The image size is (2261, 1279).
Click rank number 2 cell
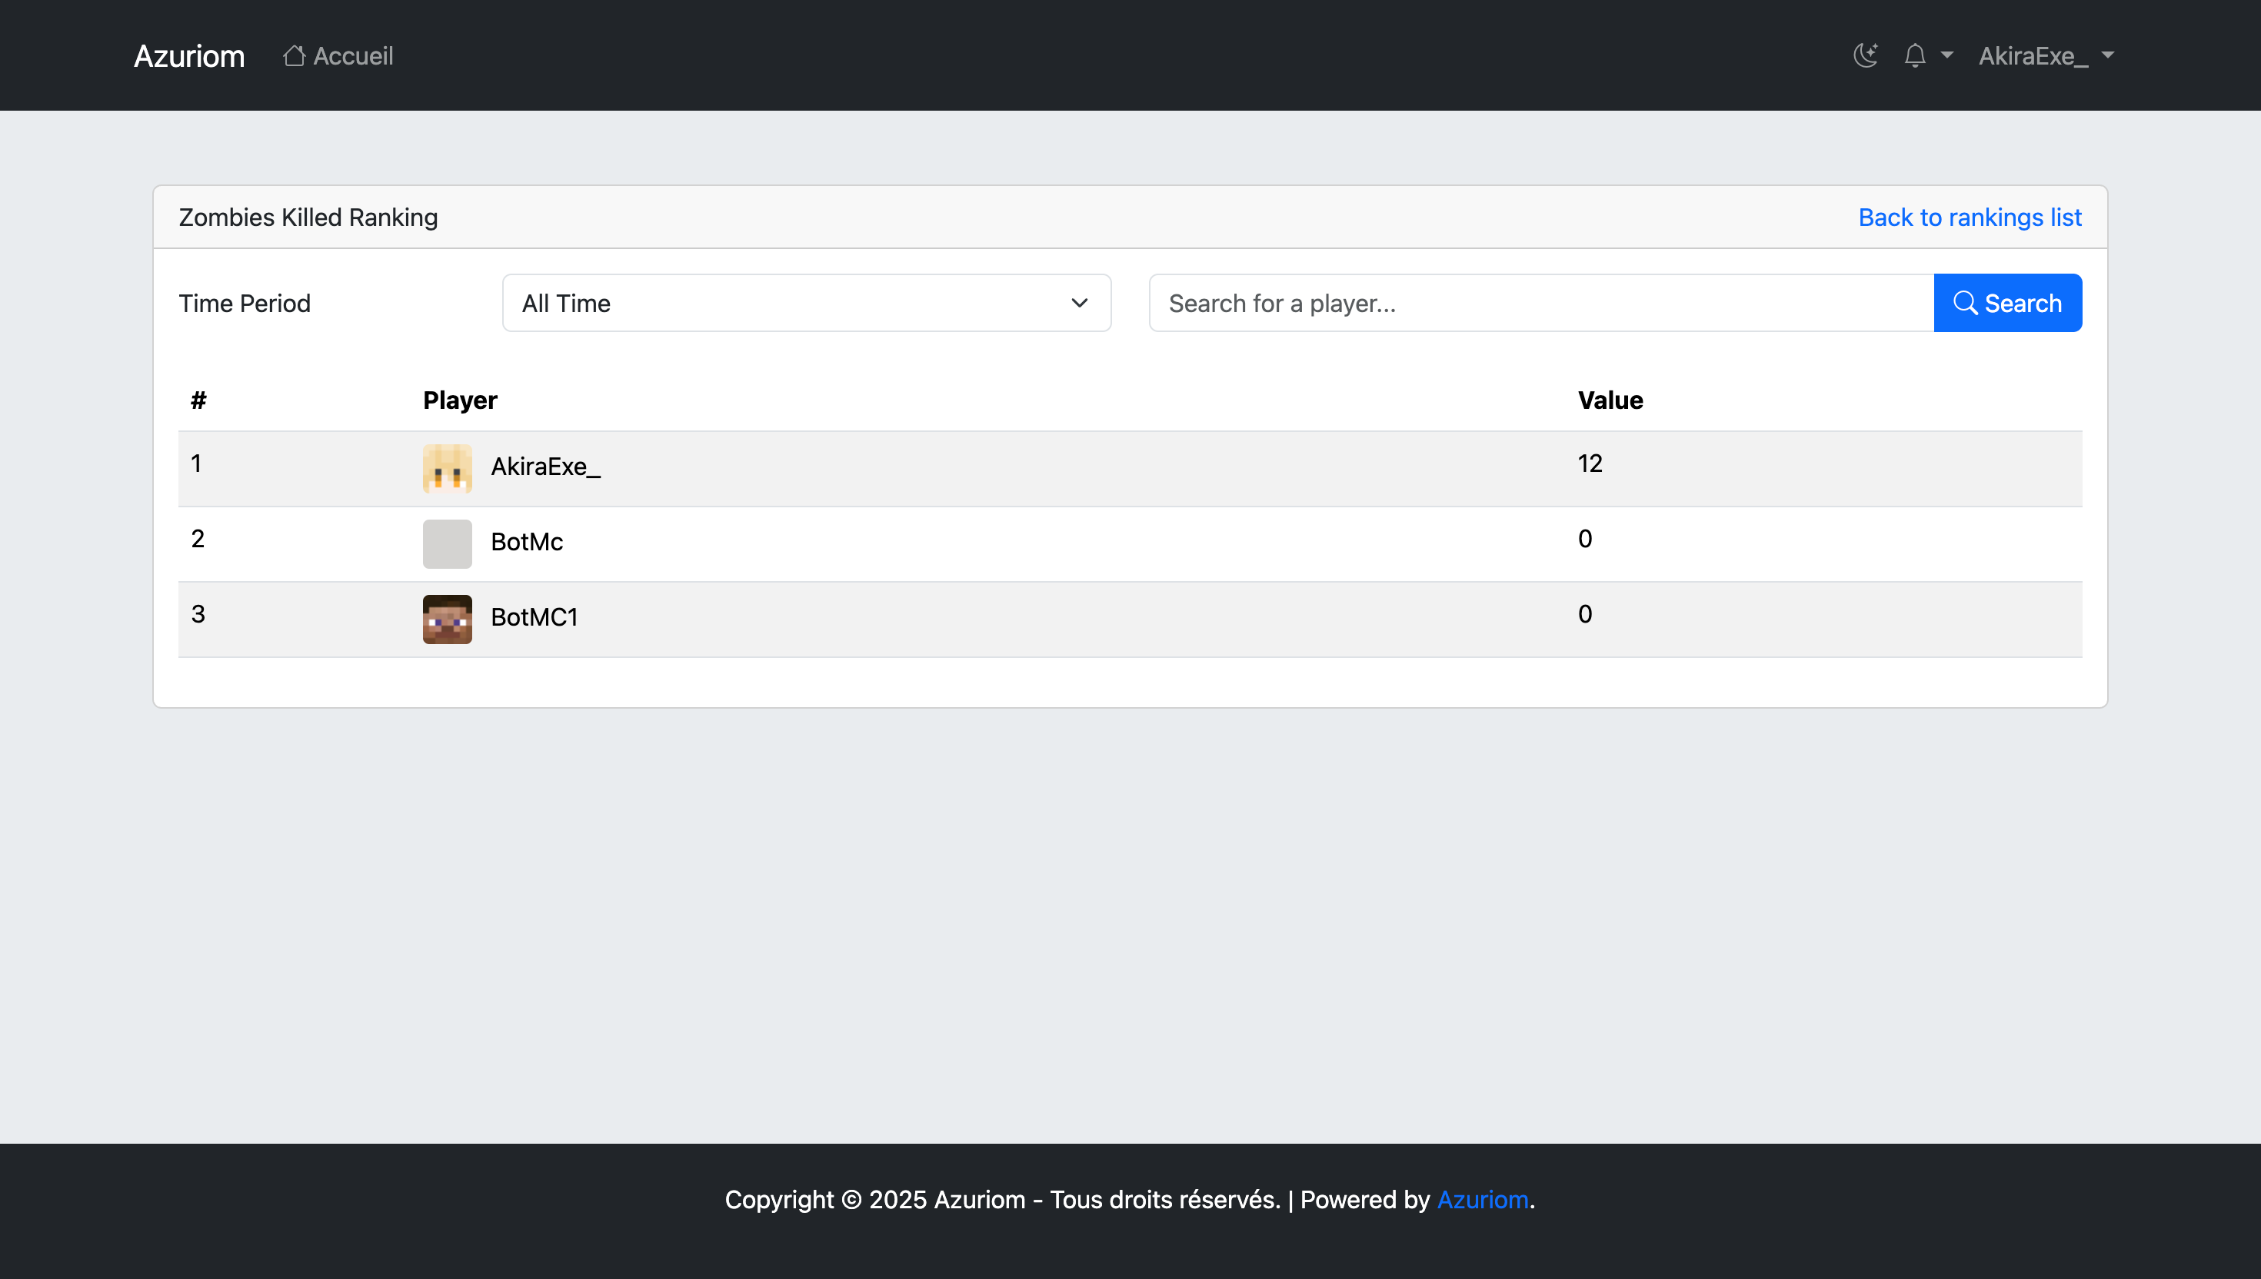point(198,539)
